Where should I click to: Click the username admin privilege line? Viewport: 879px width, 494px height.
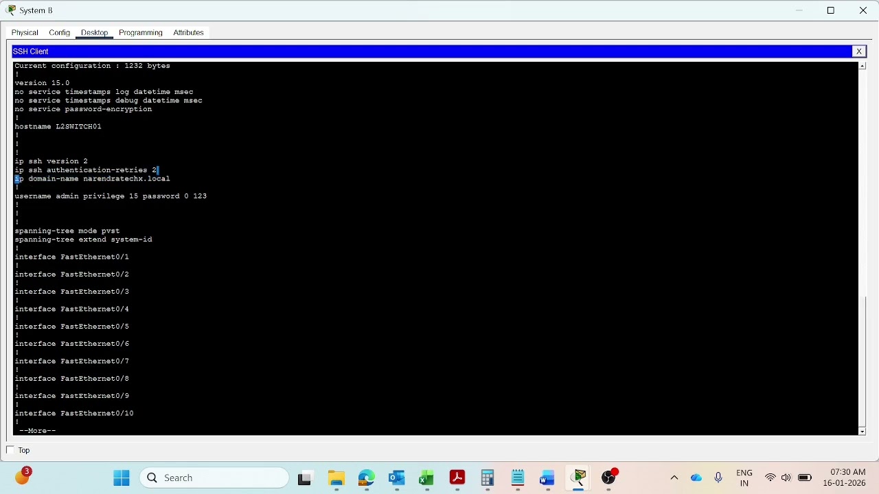pyautogui.click(x=111, y=196)
